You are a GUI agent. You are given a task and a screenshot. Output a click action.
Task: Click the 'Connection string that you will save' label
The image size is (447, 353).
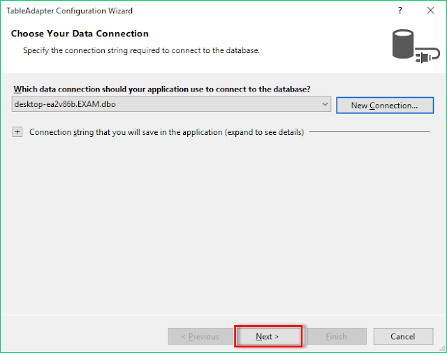pyautogui.click(x=166, y=131)
